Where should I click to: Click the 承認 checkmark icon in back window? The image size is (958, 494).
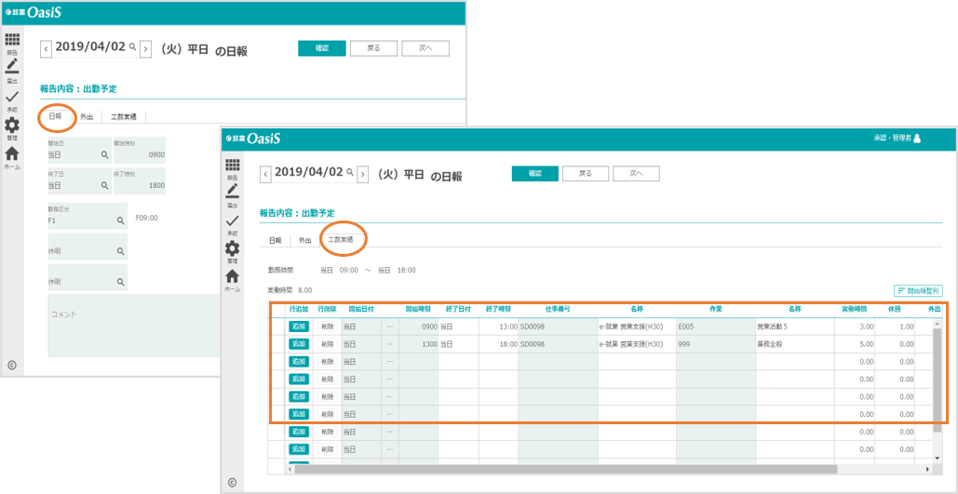coord(11,96)
